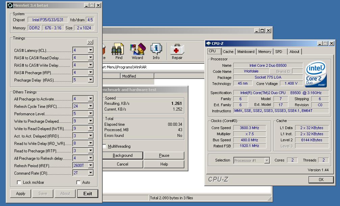340x206 pixels.
Task: Click the WinRAR address path field
Action: pos(153,67)
